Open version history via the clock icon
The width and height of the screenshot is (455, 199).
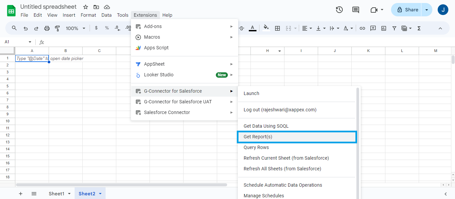click(339, 10)
